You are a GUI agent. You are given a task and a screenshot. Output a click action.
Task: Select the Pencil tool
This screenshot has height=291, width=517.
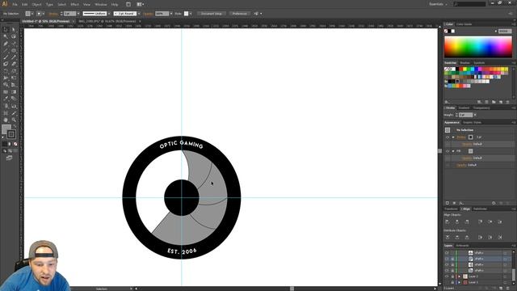[x=14, y=57]
